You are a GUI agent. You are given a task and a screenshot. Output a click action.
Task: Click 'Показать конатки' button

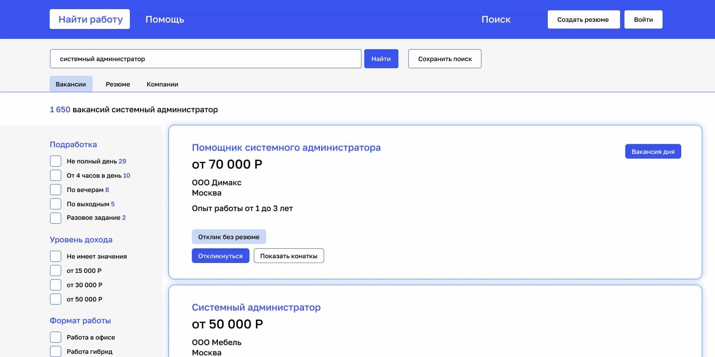[289, 256]
